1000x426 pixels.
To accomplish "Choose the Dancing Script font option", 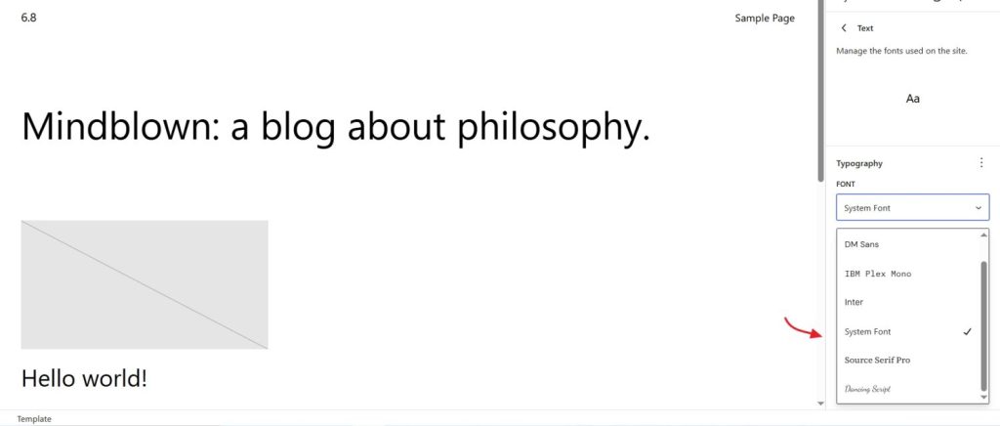I will [867, 389].
